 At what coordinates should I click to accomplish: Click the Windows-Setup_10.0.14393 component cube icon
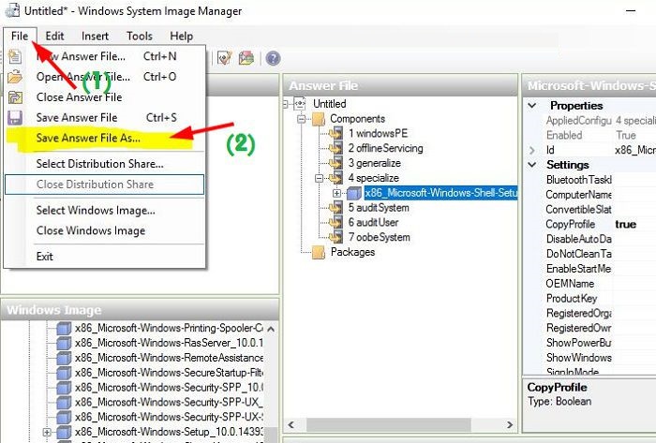tap(64, 432)
